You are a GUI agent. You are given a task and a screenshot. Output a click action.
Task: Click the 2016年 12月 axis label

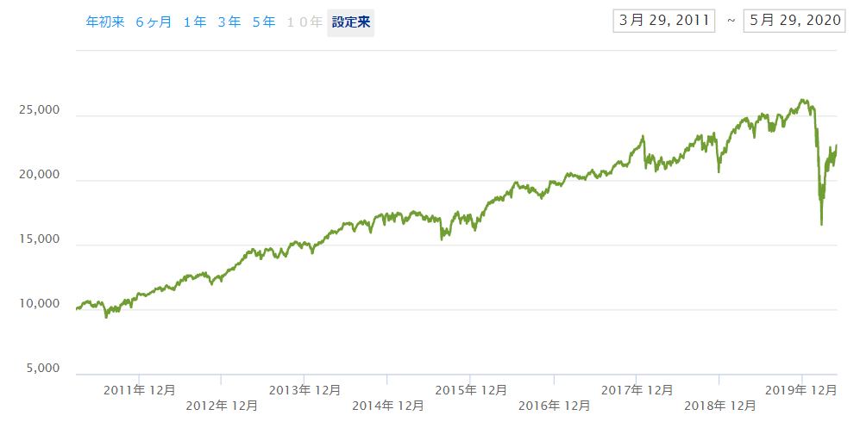(x=554, y=406)
